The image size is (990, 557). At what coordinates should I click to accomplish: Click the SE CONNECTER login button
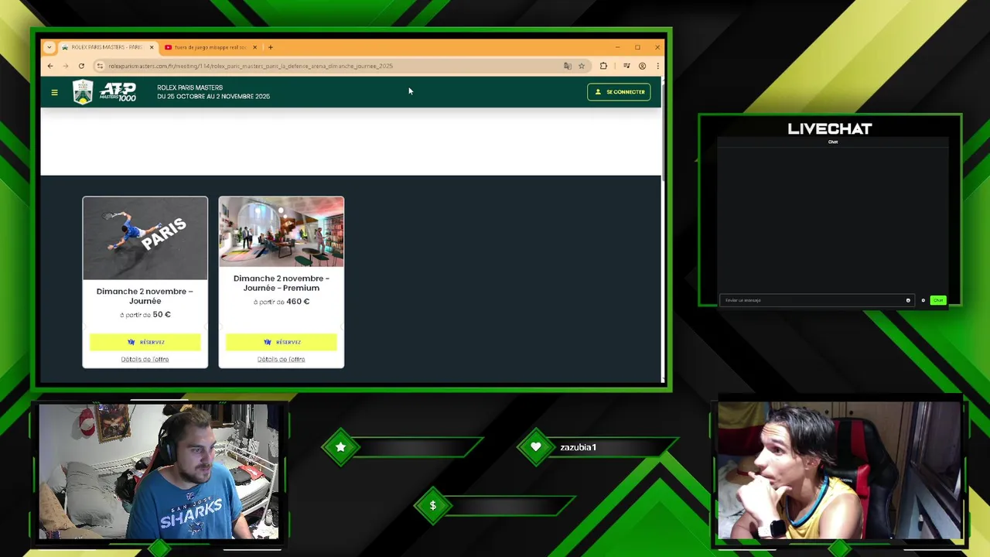click(619, 92)
